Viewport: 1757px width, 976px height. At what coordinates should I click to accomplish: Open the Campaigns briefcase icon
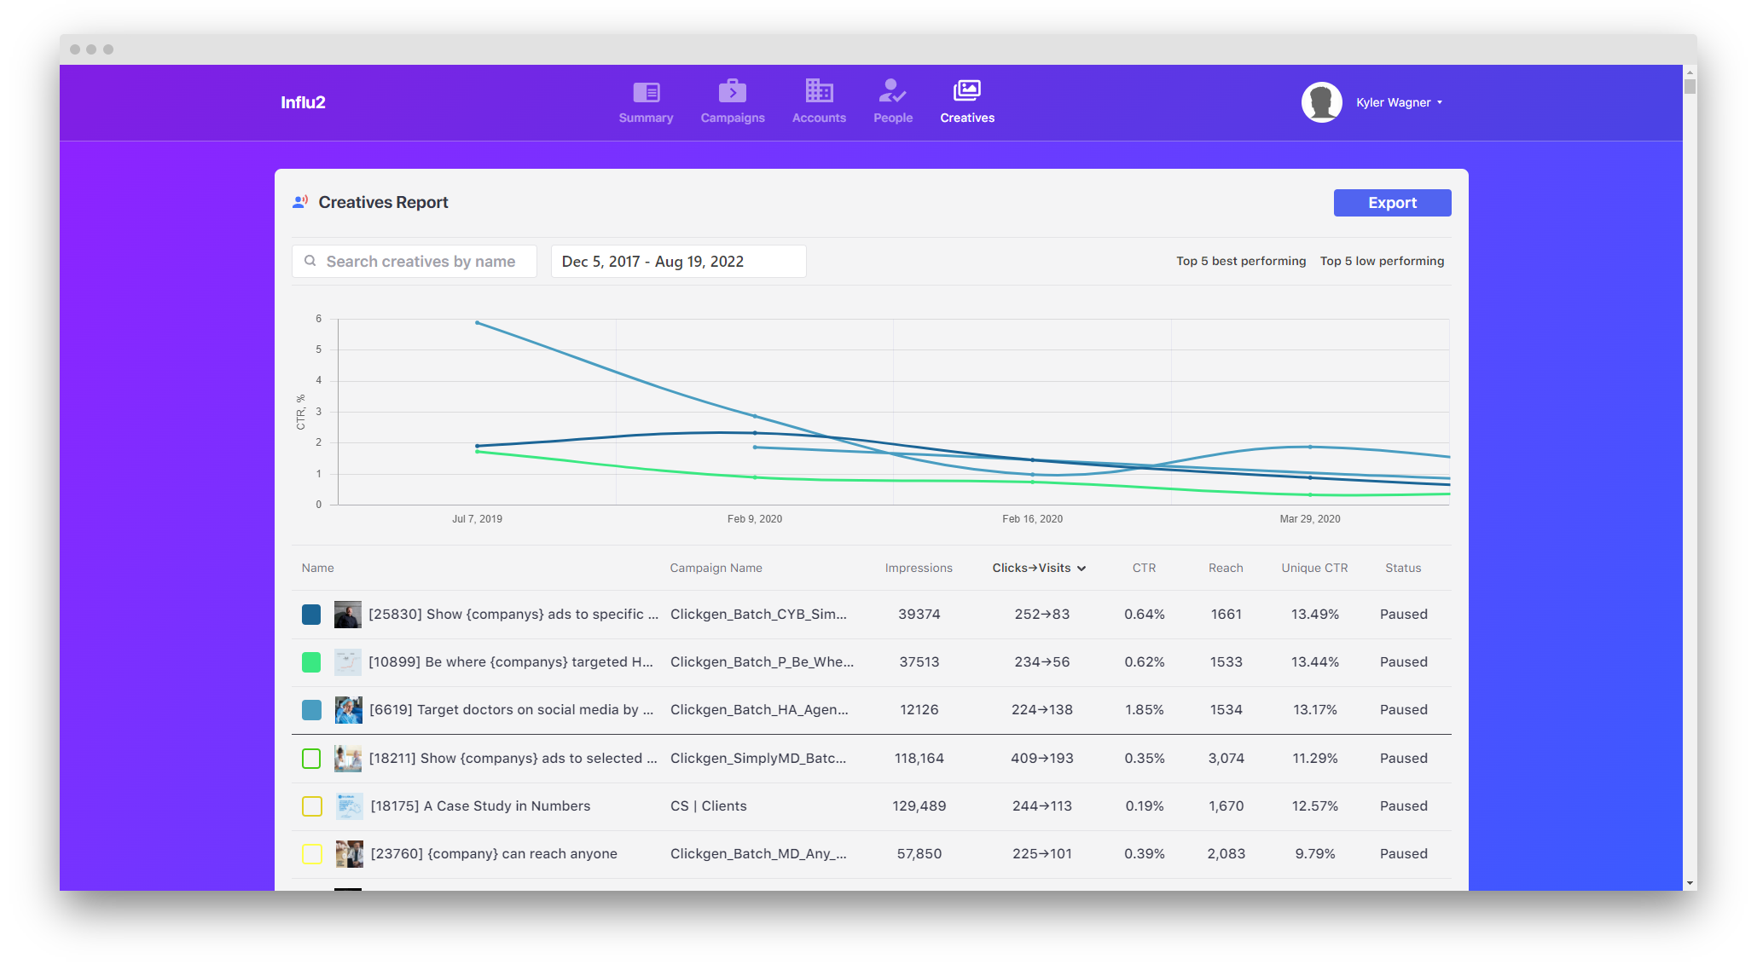(732, 90)
